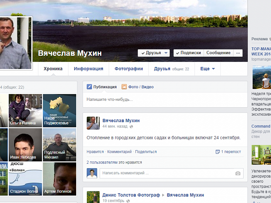Open the Фотографии tab

(129, 69)
